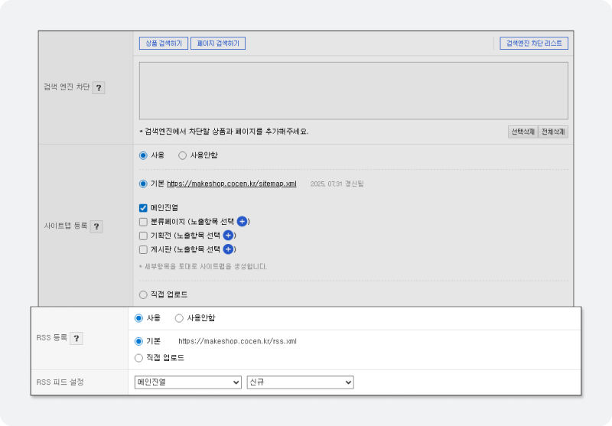
Task: Choose 직접 업로드 radio under RSS section
Action: click(x=138, y=357)
